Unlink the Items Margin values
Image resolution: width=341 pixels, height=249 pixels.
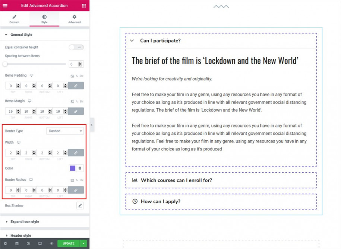click(76, 111)
